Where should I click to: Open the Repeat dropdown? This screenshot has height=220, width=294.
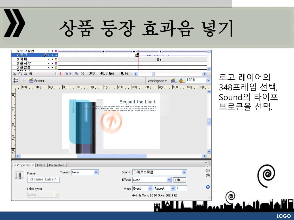(x=165, y=188)
